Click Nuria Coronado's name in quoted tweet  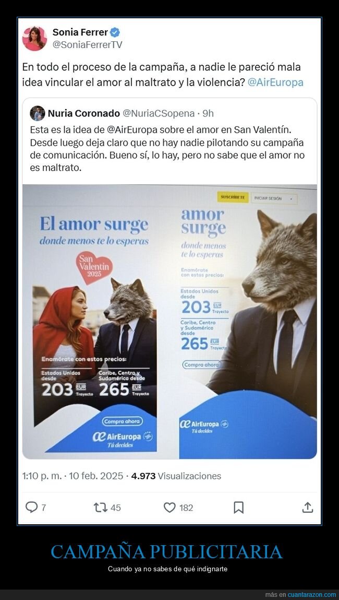[x=83, y=113]
